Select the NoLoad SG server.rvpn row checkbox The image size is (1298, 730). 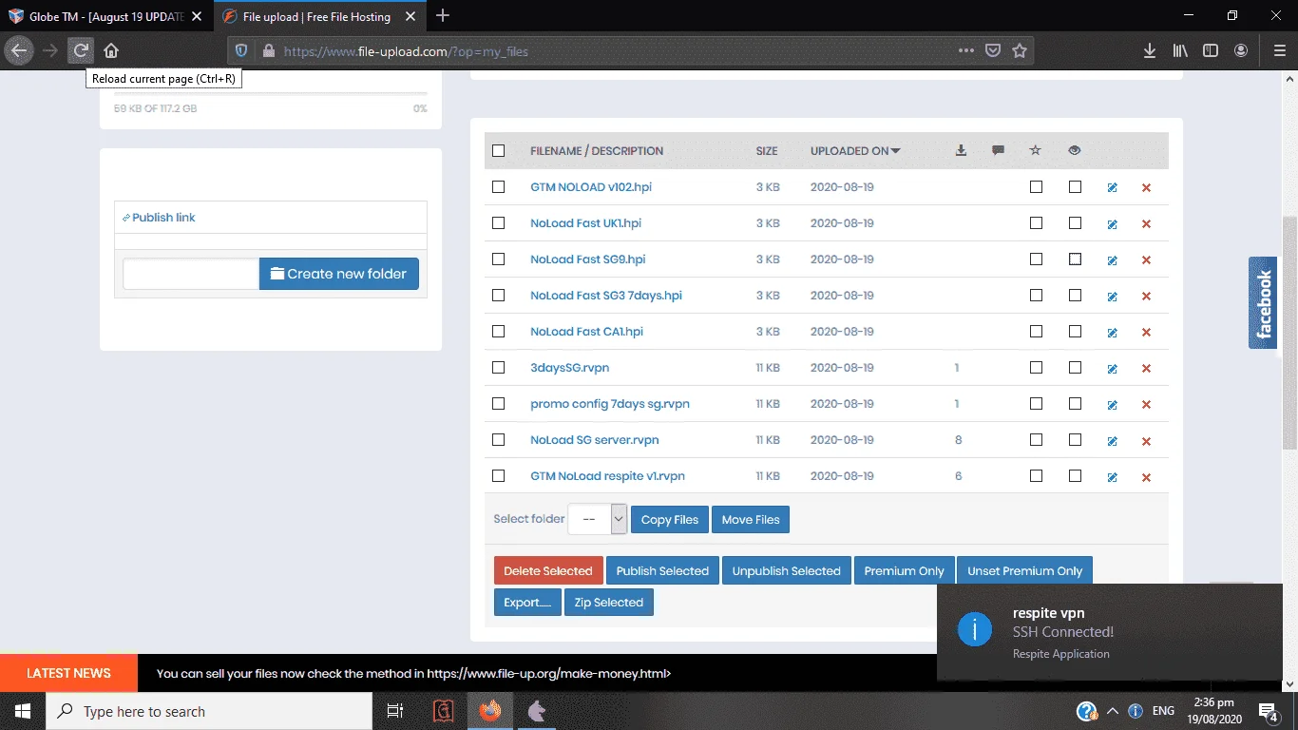(x=498, y=440)
